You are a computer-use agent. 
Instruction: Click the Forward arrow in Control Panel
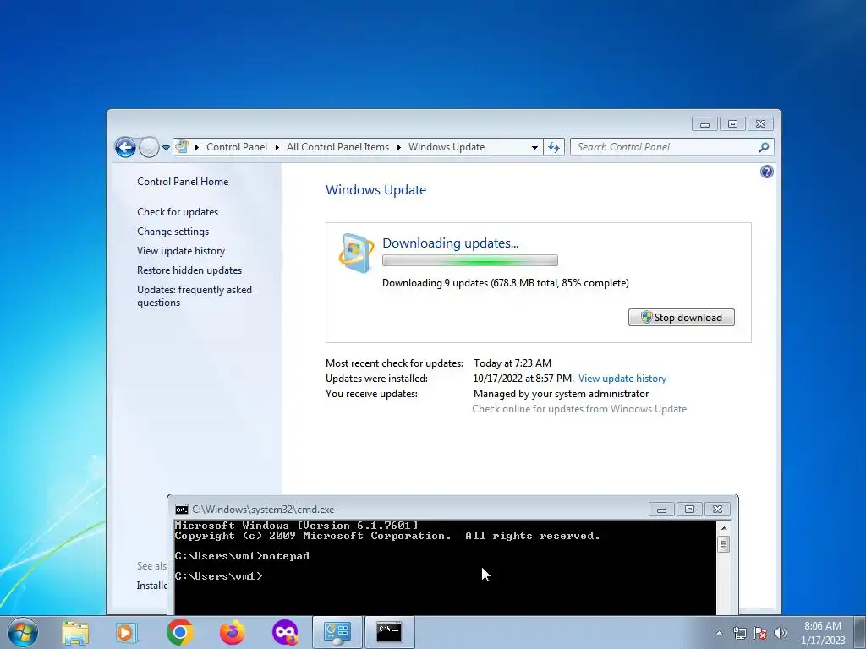coord(149,147)
